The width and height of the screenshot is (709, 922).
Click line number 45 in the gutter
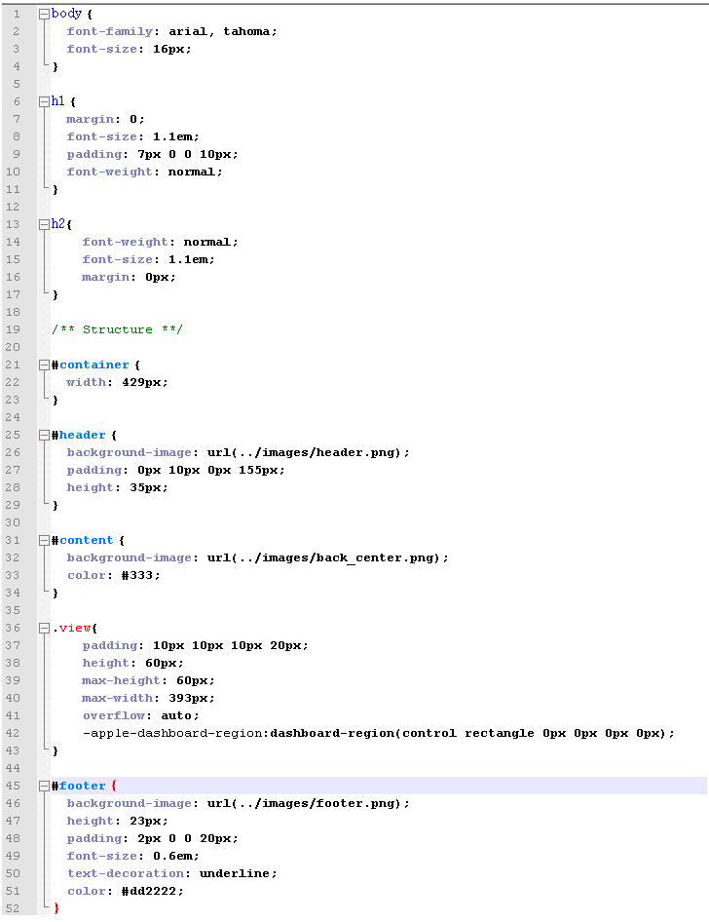13,786
